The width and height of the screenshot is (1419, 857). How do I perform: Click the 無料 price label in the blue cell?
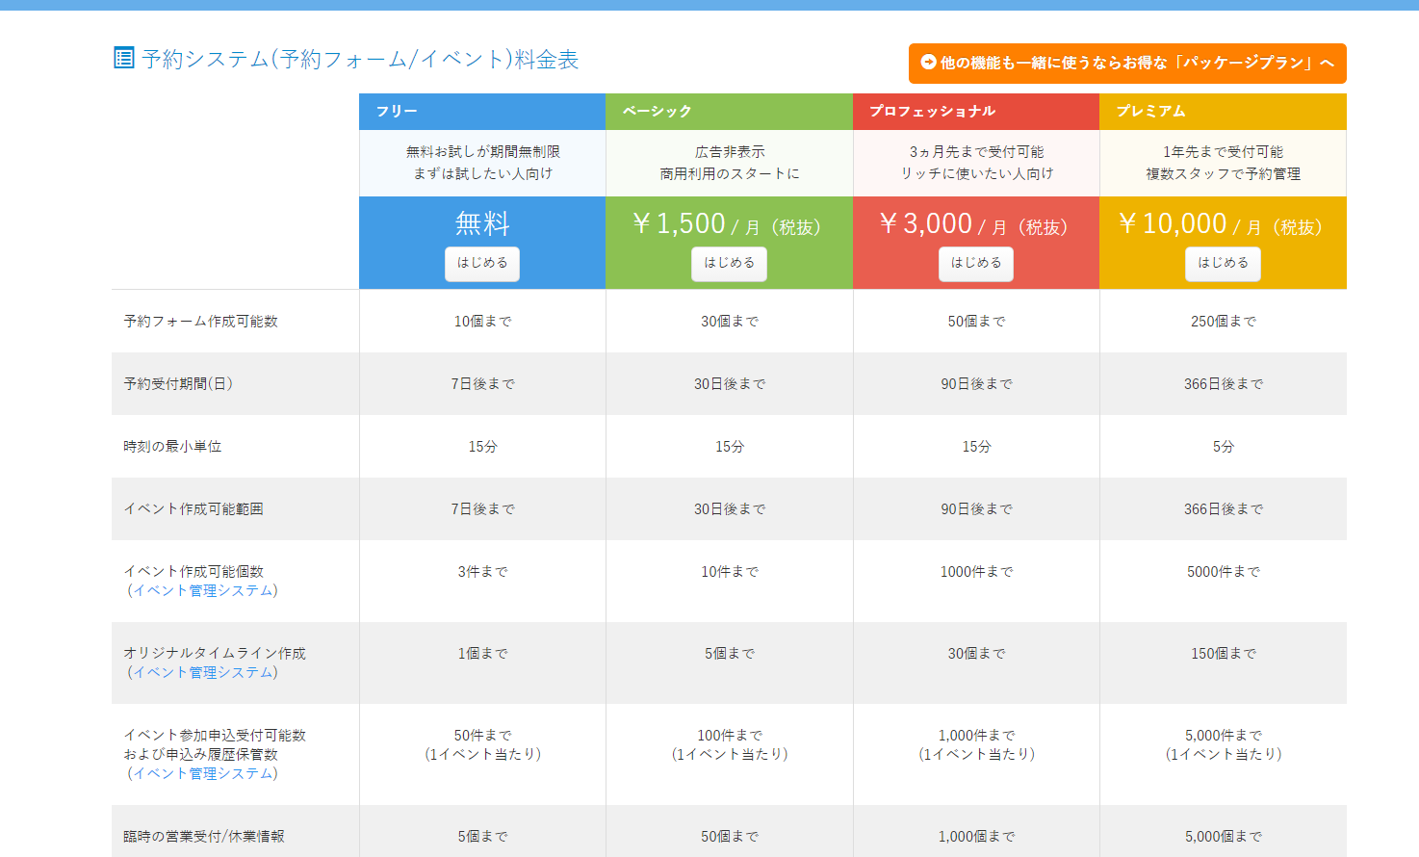pyautogui.click(x=481, y=223)
